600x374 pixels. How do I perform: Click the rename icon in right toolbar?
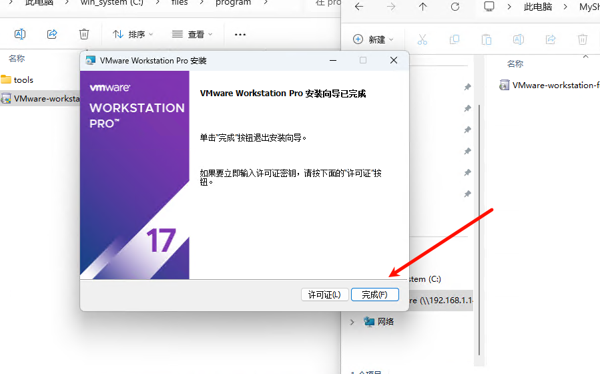click(x=519, y=39)
